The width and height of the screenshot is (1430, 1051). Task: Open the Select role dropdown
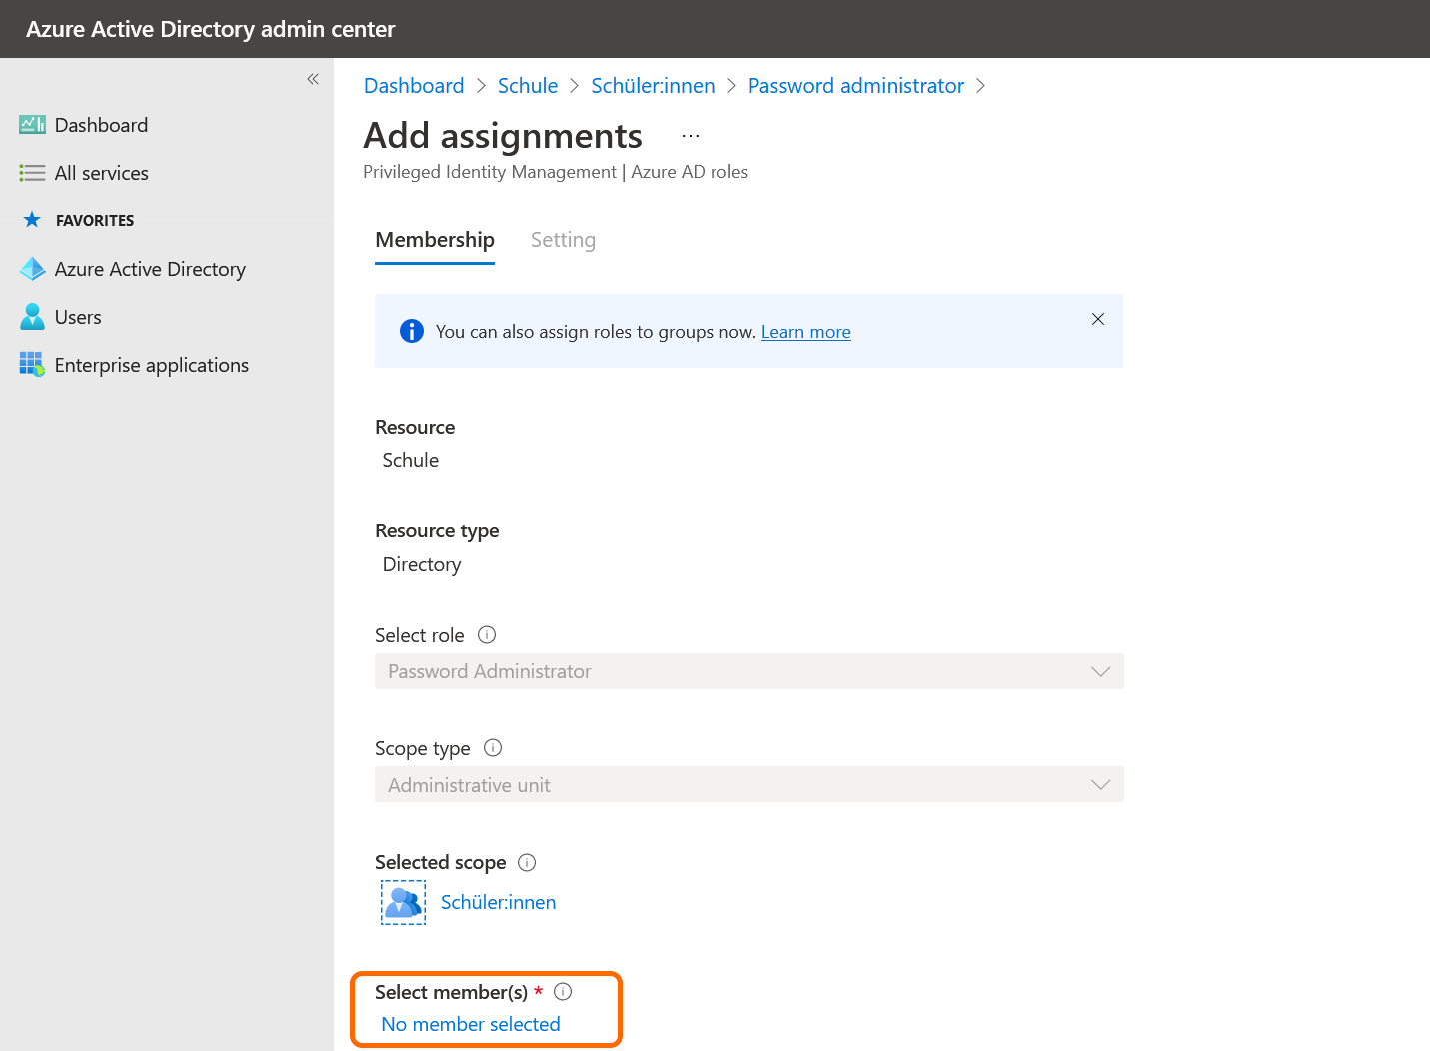[x=748, y=671]
